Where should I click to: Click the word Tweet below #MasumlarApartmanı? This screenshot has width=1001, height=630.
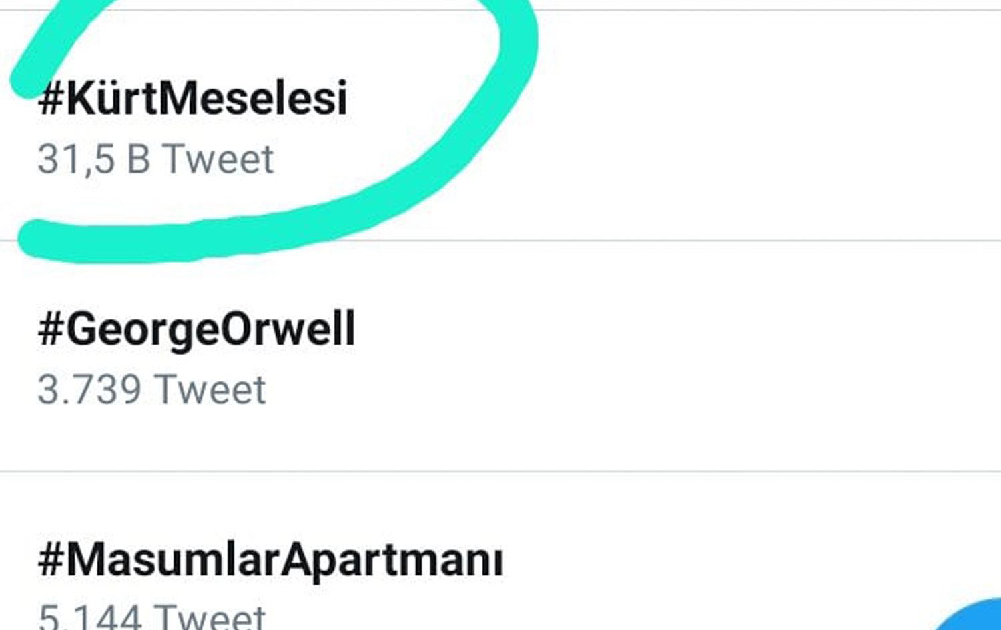[210, 617]
